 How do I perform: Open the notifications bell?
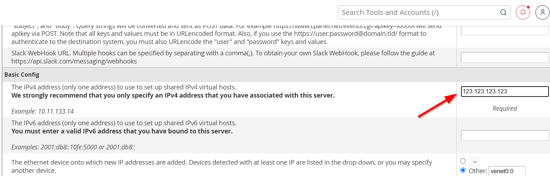(x=523, y=12)
